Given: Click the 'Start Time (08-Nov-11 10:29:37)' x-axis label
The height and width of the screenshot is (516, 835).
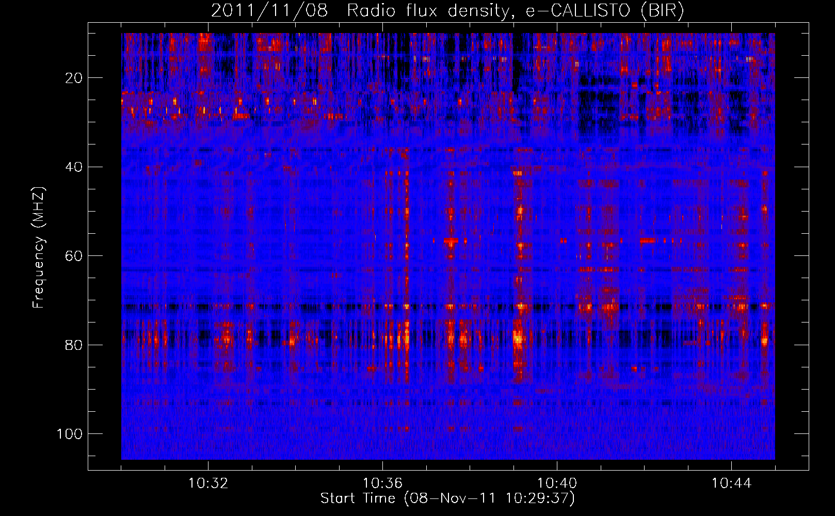Looking at the screenshot, I should 447,498.
